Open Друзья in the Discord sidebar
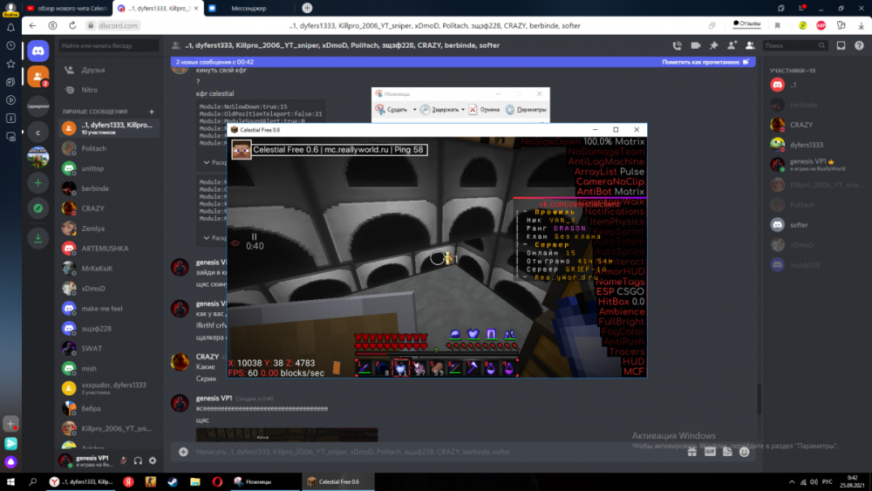Viewport: 872px width, 491px height. coord(109,70)
